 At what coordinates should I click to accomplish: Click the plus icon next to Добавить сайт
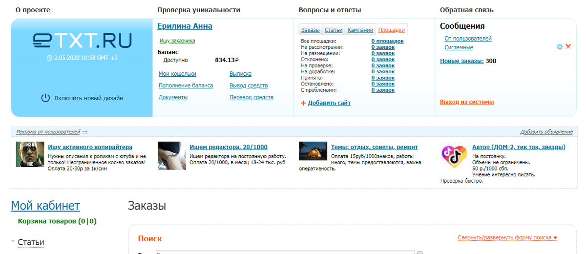(303, 103)
